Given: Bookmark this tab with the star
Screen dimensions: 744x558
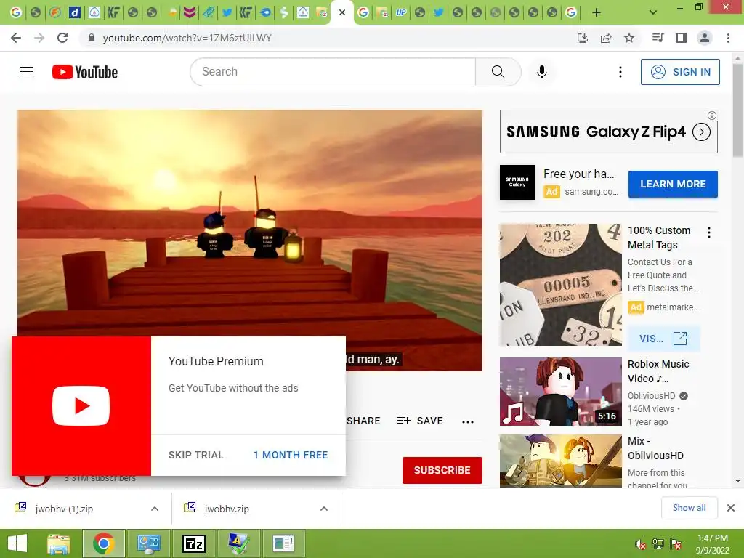Looking at the screenshot, I should [x=629, y=38].
